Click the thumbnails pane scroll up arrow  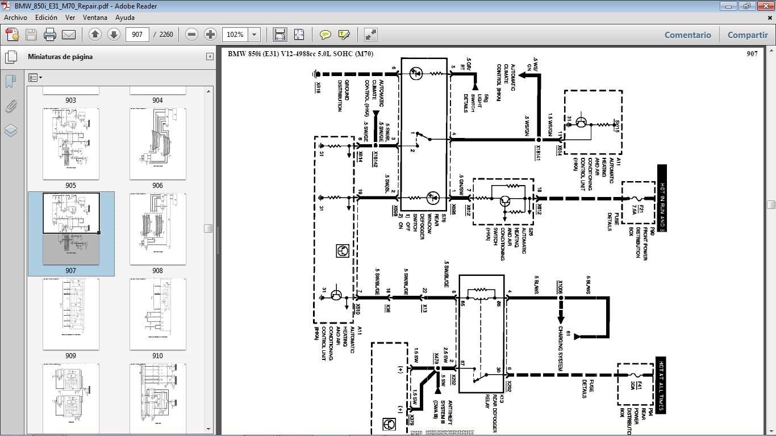[209, 91]
